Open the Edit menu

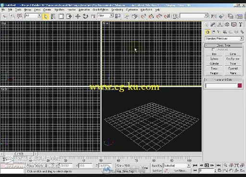tap(10, 10)
